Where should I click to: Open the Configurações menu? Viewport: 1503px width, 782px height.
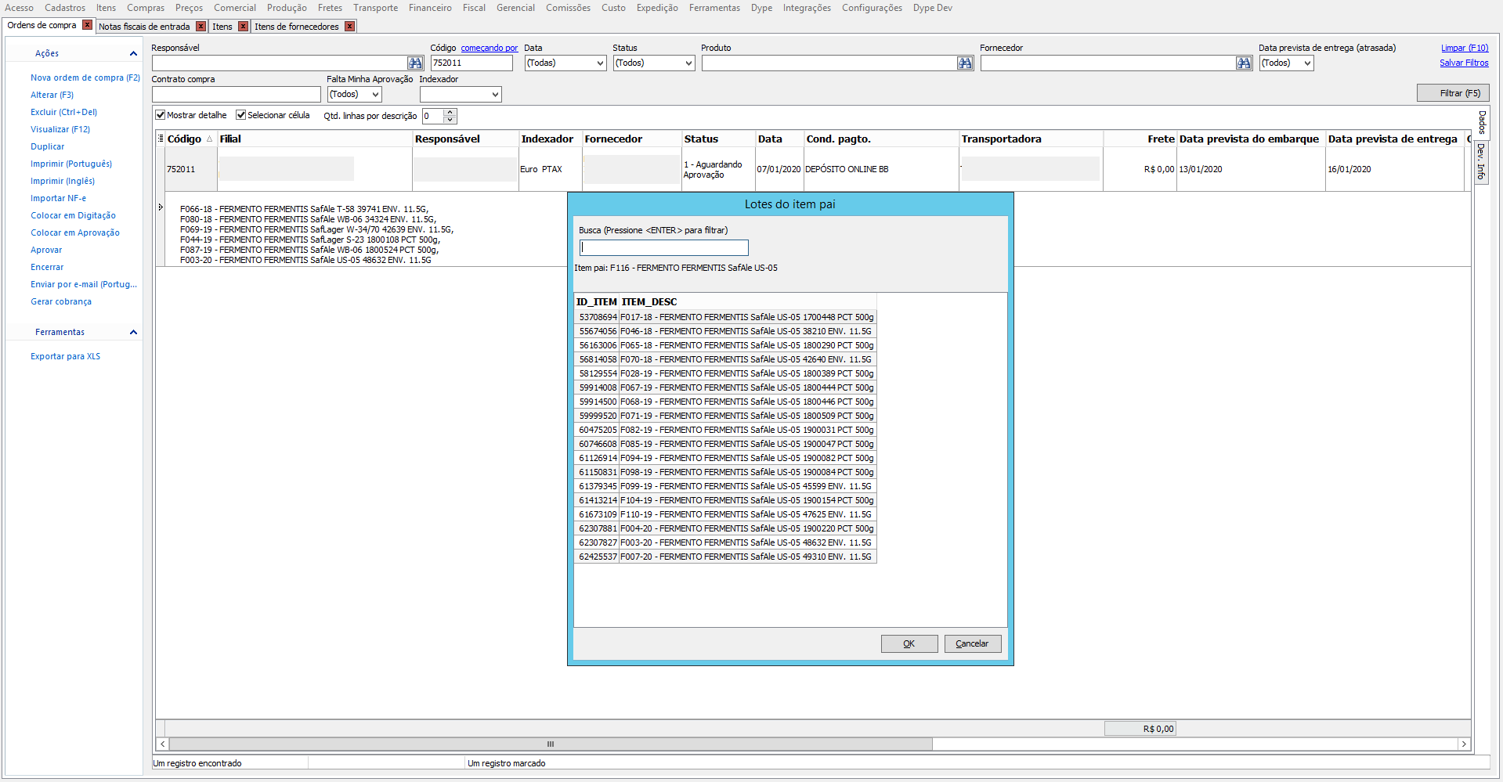872,8
